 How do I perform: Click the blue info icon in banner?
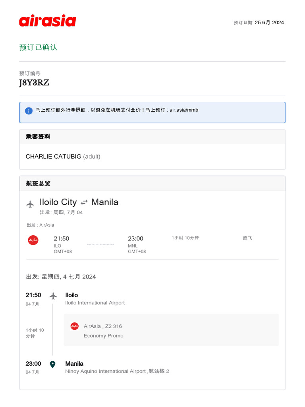tap(29, 111)
